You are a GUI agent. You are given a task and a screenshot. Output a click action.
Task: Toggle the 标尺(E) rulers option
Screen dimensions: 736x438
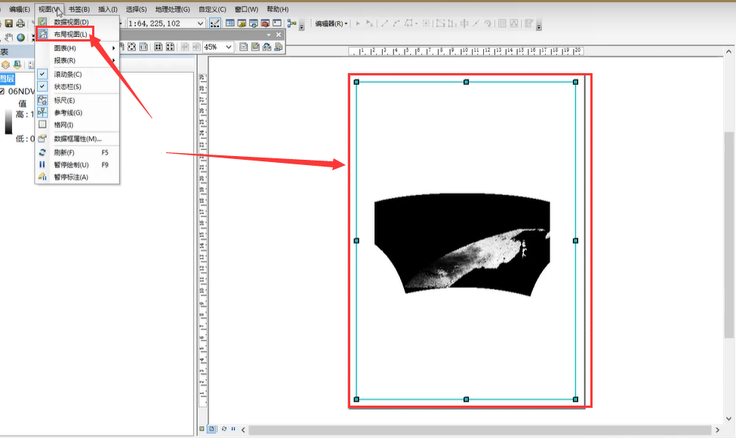[x=78, y=100]
